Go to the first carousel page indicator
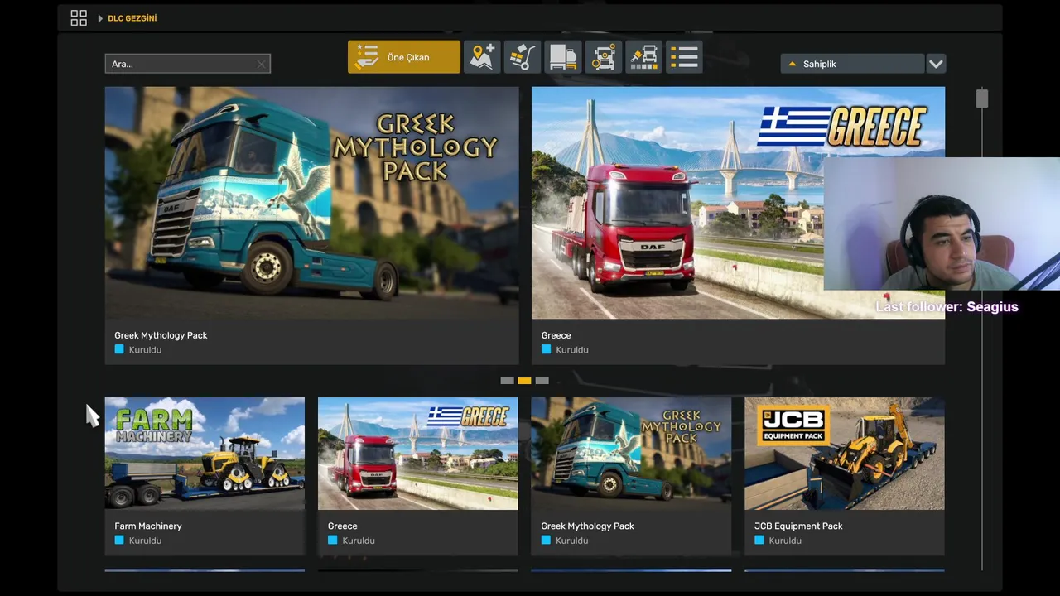 [507, 381]
